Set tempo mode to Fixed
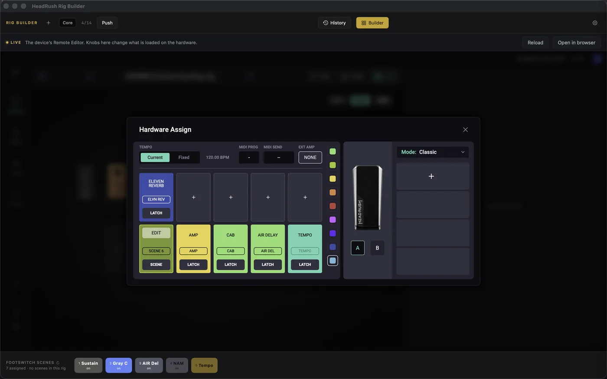The width and height of the screenshot is (607, 379). (x=184, y=157)
